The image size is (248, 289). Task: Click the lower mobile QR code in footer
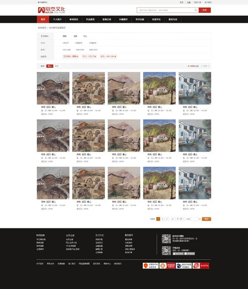[166, 250]
